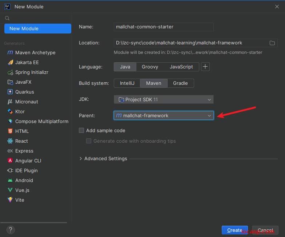Open the JDK Project SDK dropdown
The width and height of the screenshot is (285, 237).
point(164,100)
